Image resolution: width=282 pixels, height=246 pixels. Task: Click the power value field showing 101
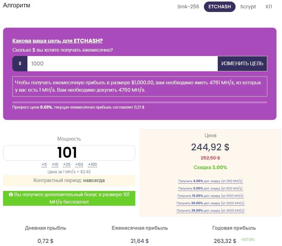[69, 153]
